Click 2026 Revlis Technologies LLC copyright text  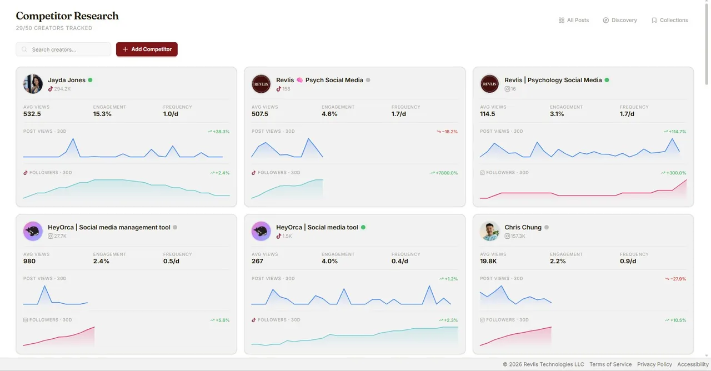(543, 364)
